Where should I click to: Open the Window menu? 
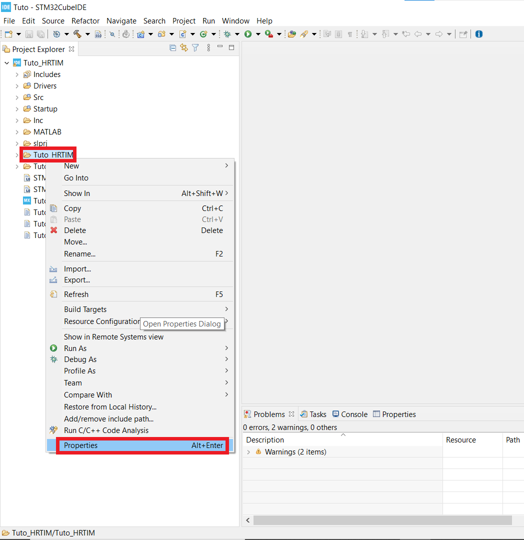click(x=235, y=21)
